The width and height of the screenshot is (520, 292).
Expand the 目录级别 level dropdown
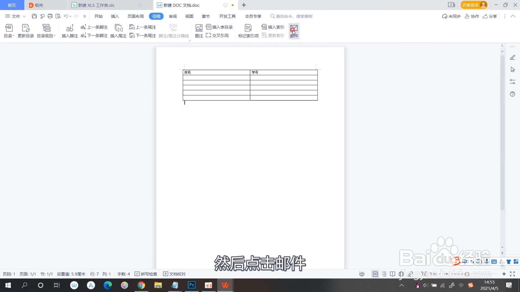click(x=46, y=31)
